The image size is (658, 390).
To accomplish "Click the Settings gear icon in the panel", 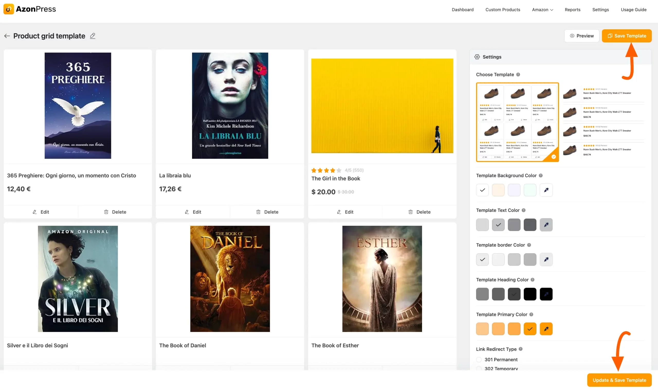I will pyautogui.click(x=477, y=57).
